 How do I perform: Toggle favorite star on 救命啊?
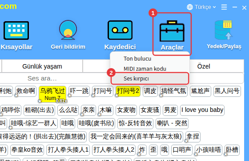[16, 95]
